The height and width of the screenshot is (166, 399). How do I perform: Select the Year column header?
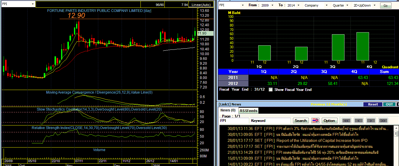tap(233, 72)
